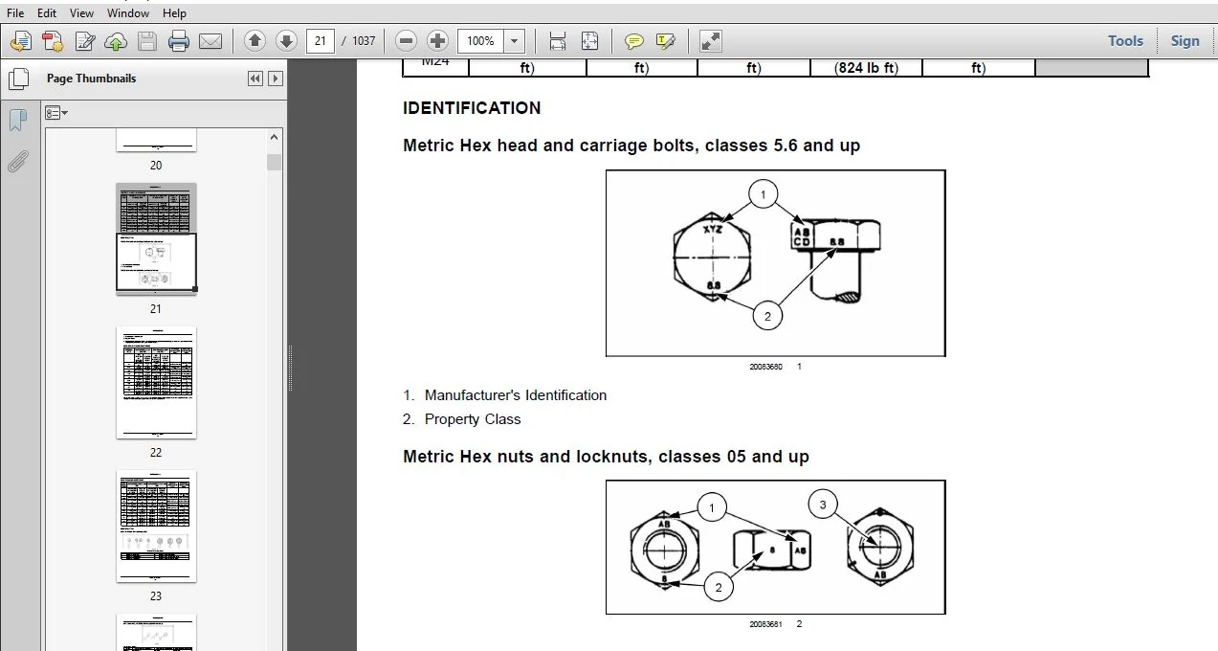Click the right arrow in Page Thumbnails header

276,79
